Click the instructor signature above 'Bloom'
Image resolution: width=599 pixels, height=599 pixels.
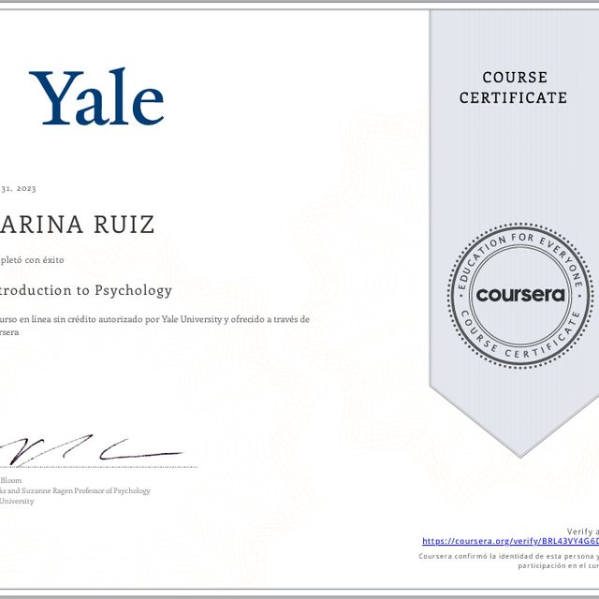click(x=92, y=450)
